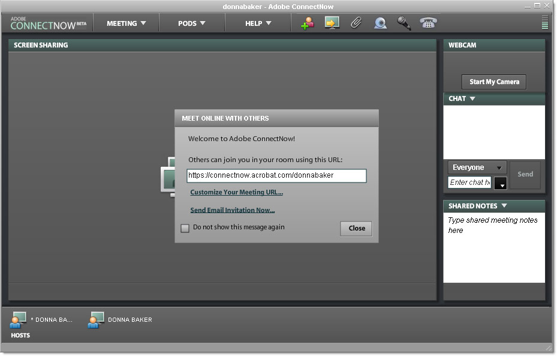
Task: Click the meeting URL text field
Action: [x=276, y=176]
